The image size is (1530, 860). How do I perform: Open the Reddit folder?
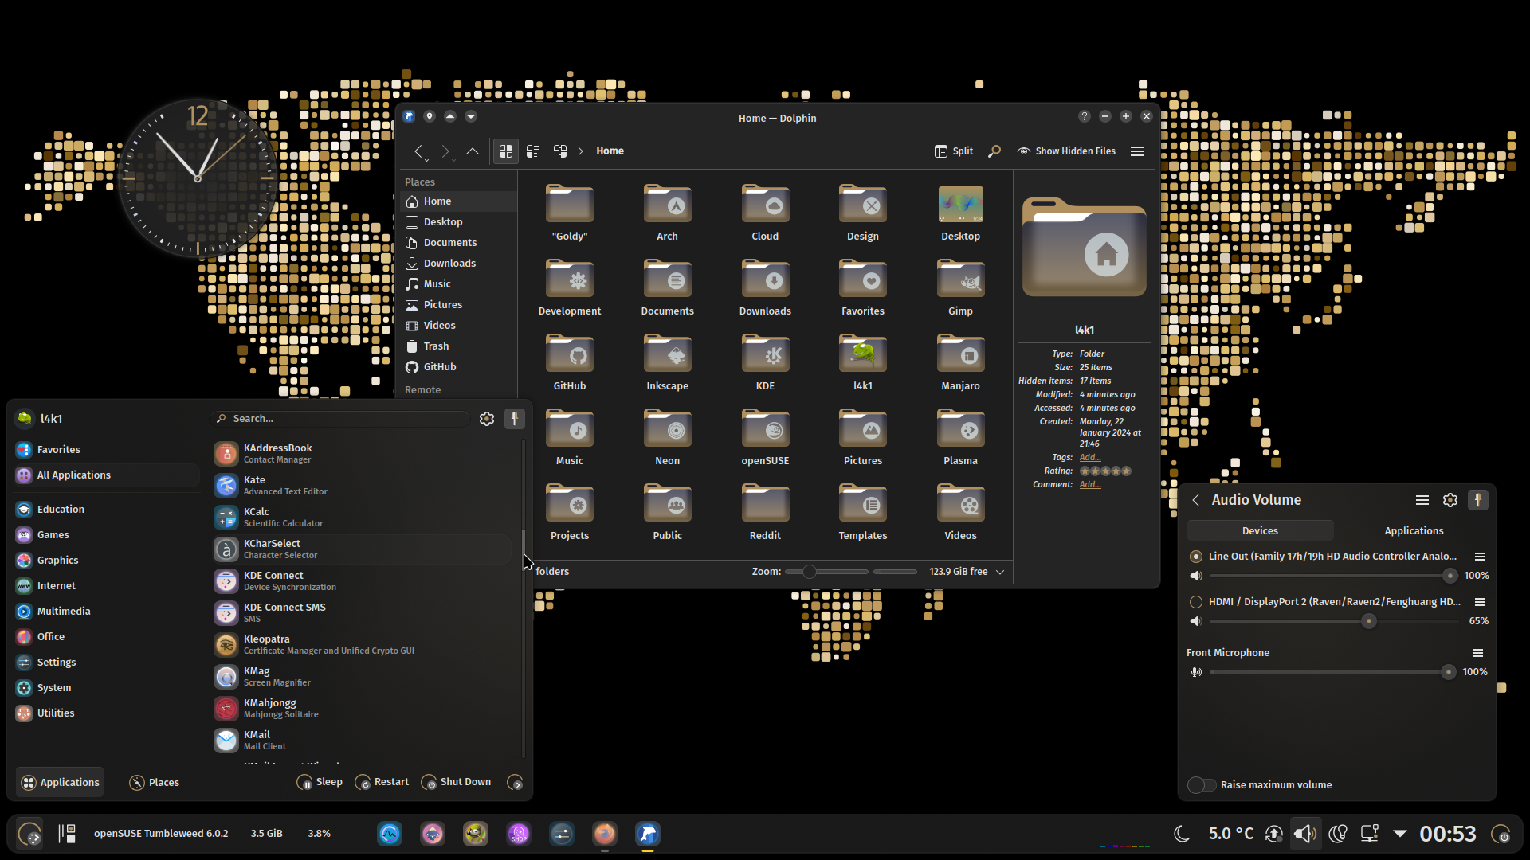coord(765,512)
